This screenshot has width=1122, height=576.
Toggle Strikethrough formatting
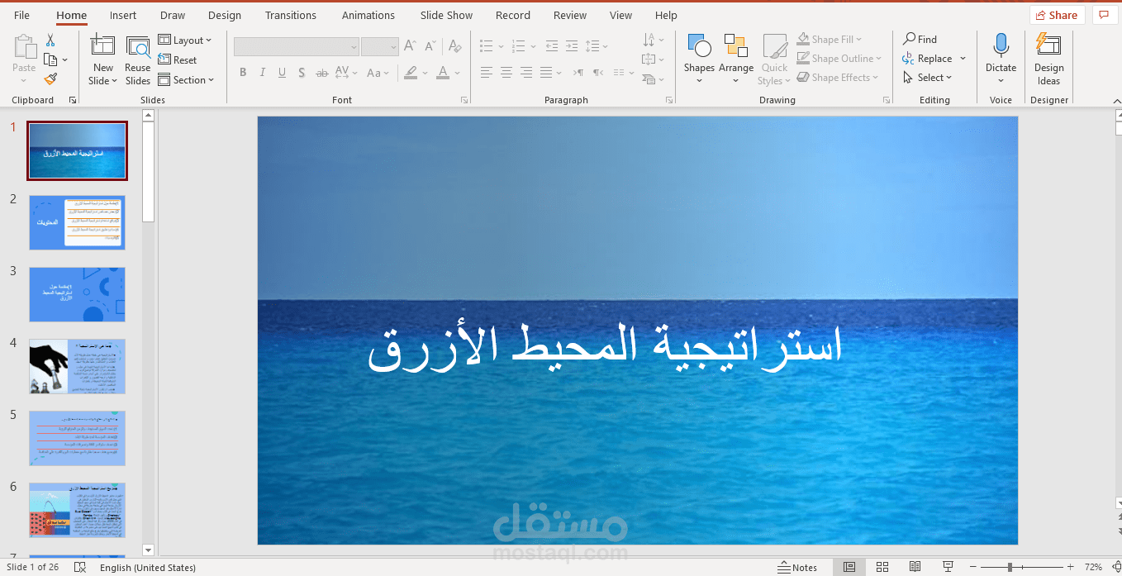(323, 73)
